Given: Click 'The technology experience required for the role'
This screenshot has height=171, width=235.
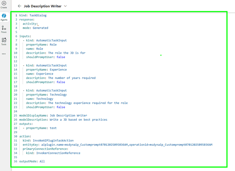Looking at the screenshot, I should click(88, 103).
